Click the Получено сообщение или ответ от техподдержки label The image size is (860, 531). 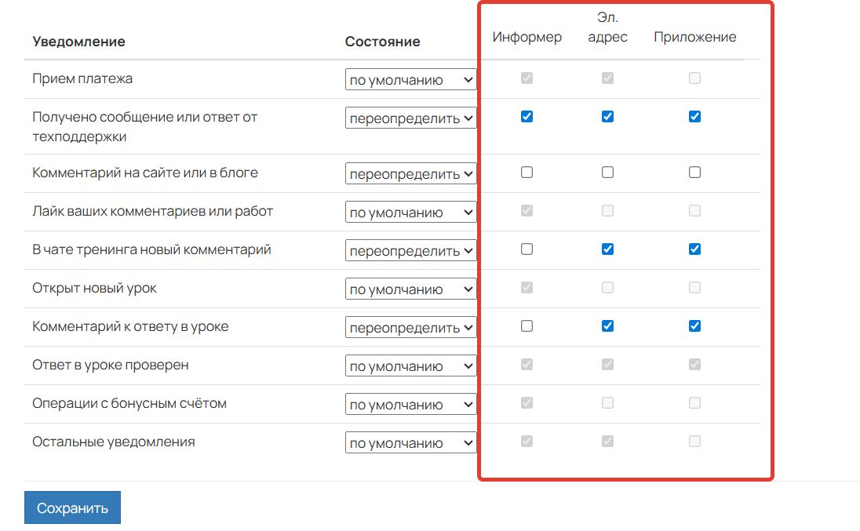click(145, 126)
